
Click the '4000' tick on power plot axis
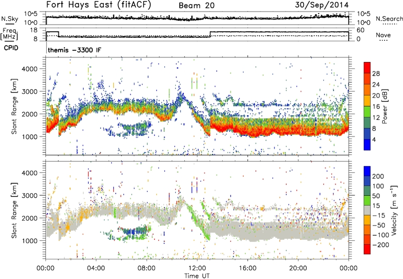pyautogui.click(x=30, y=69)
